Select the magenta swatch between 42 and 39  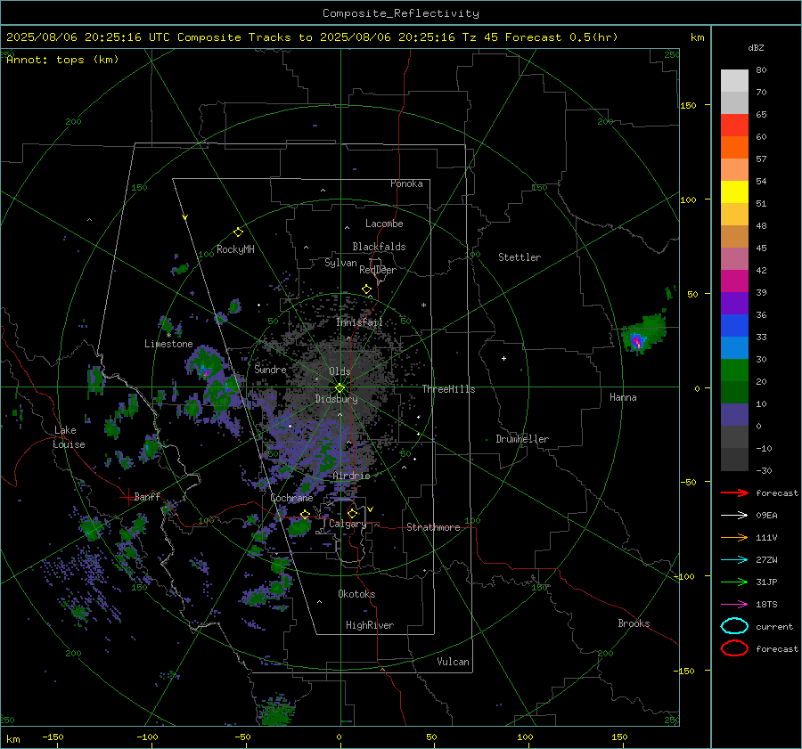(x=734, y=281)
